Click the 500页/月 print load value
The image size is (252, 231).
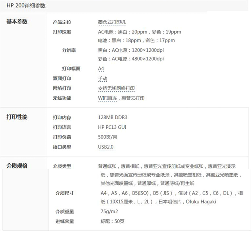pyautogui.click(x=107, y=137)
